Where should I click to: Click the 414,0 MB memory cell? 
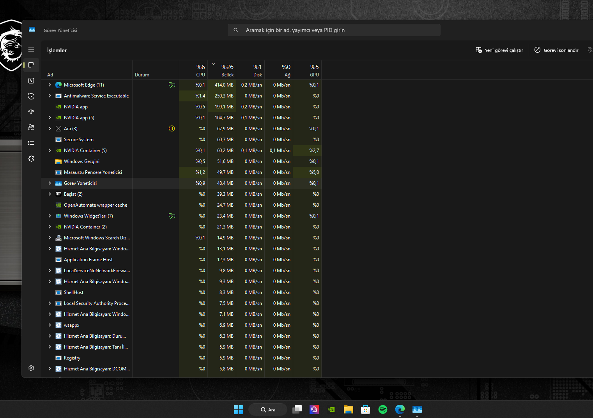tap(222, 85)
